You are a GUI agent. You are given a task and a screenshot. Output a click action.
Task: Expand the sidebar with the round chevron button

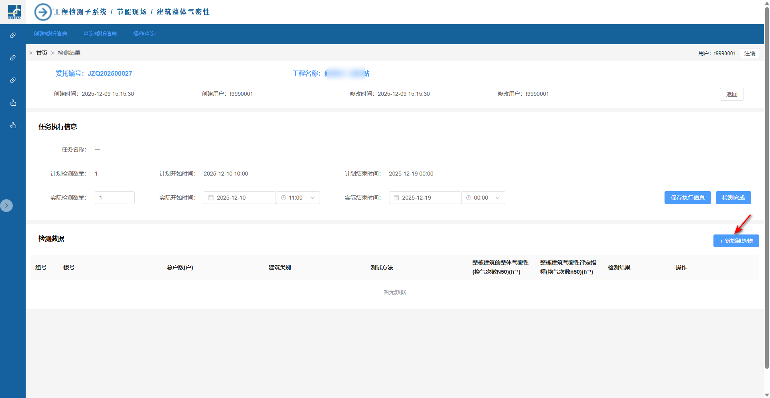(x=6, y=206)
